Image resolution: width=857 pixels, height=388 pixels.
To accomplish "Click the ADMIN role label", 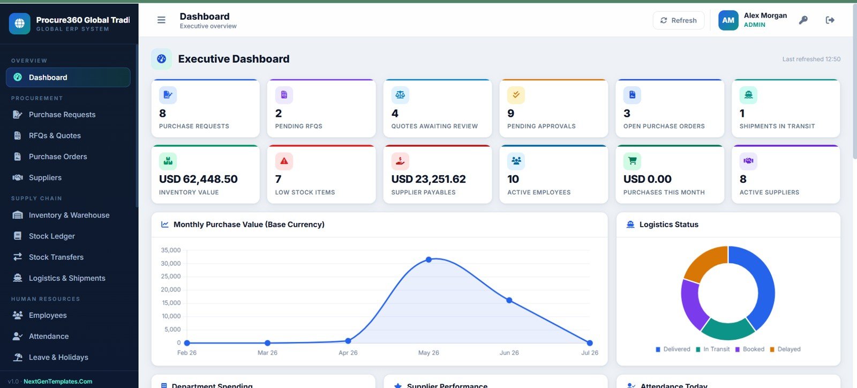I will 754,25.
